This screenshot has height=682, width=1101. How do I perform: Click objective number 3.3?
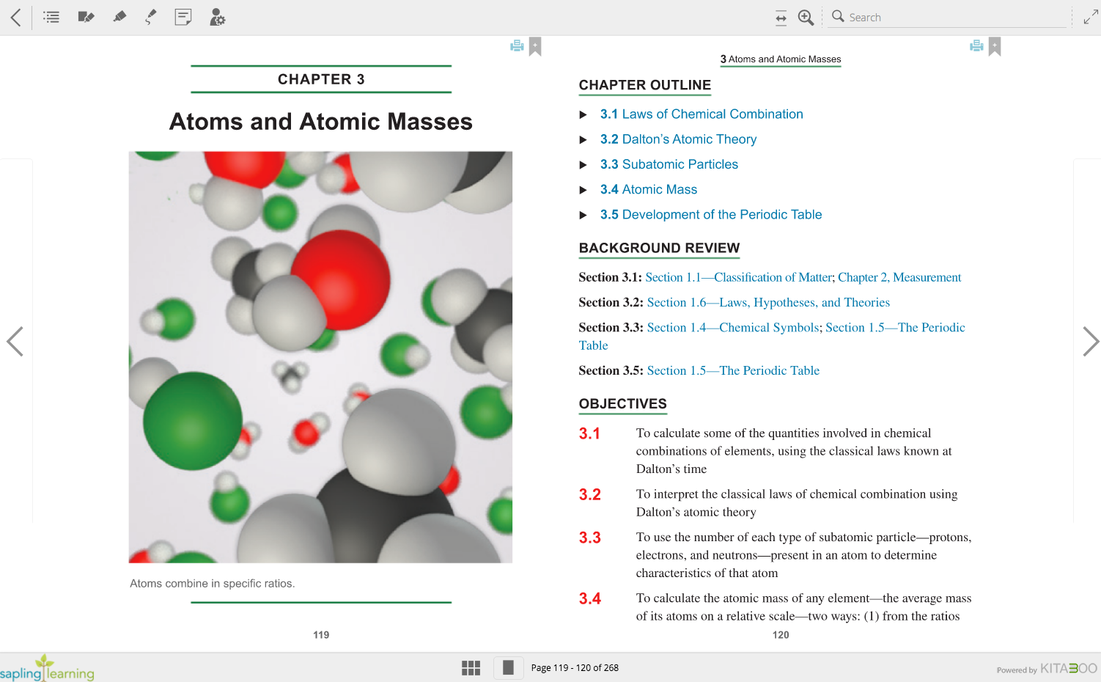tap(589, 538)
